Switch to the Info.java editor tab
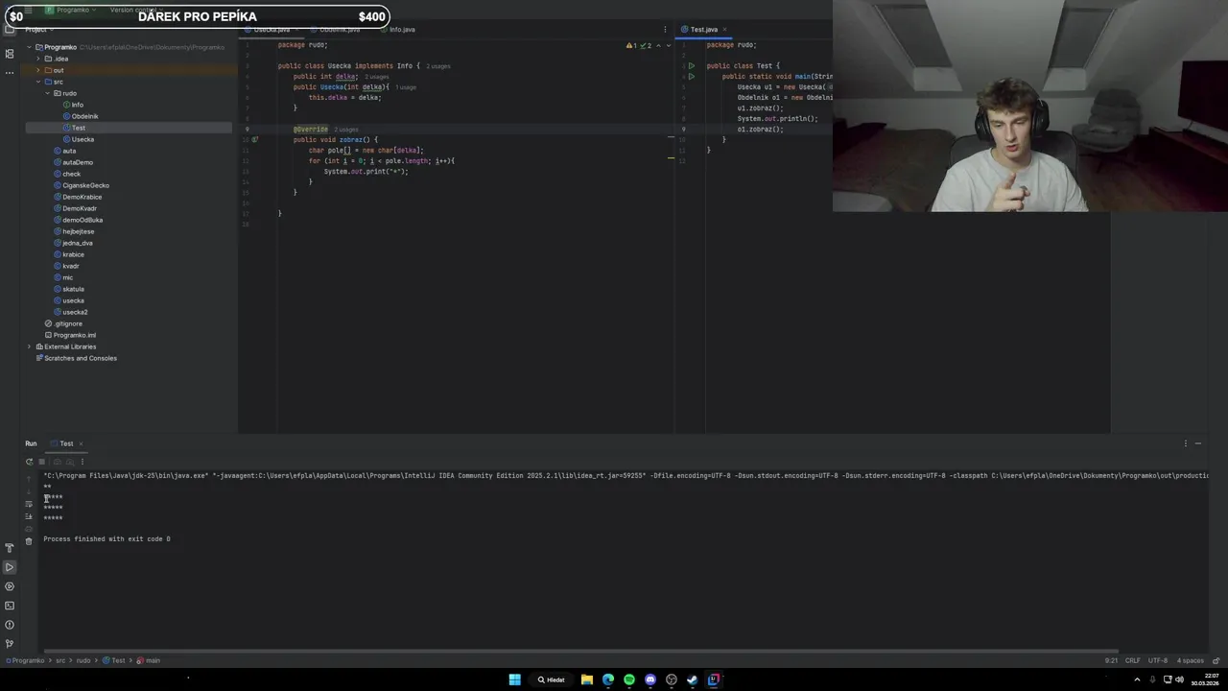 [x=397, y=30]
